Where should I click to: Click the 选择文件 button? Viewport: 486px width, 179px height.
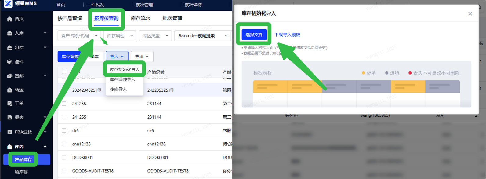coord(254,35)
